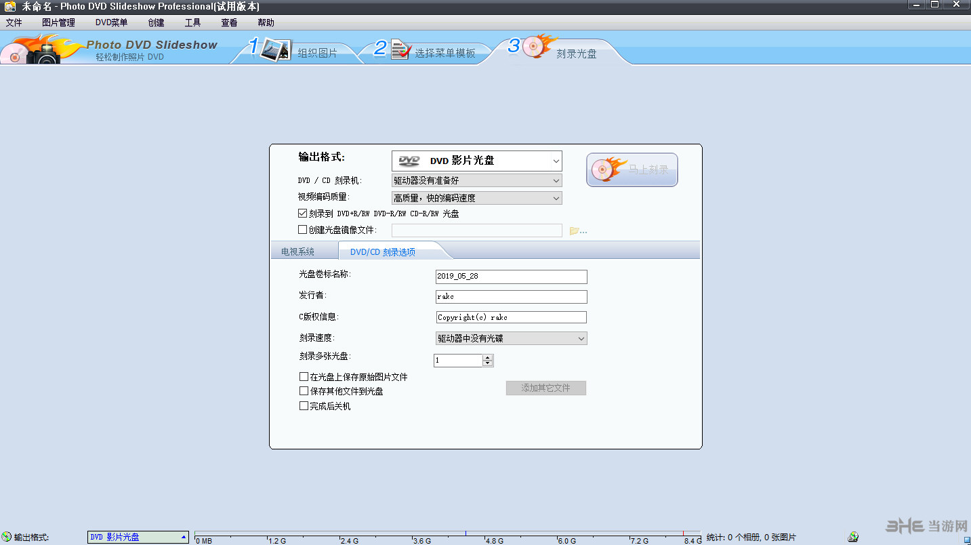Click the disc drive icon in the status bar
Viewport: 971px width, 545px height.
coord(852,536)
